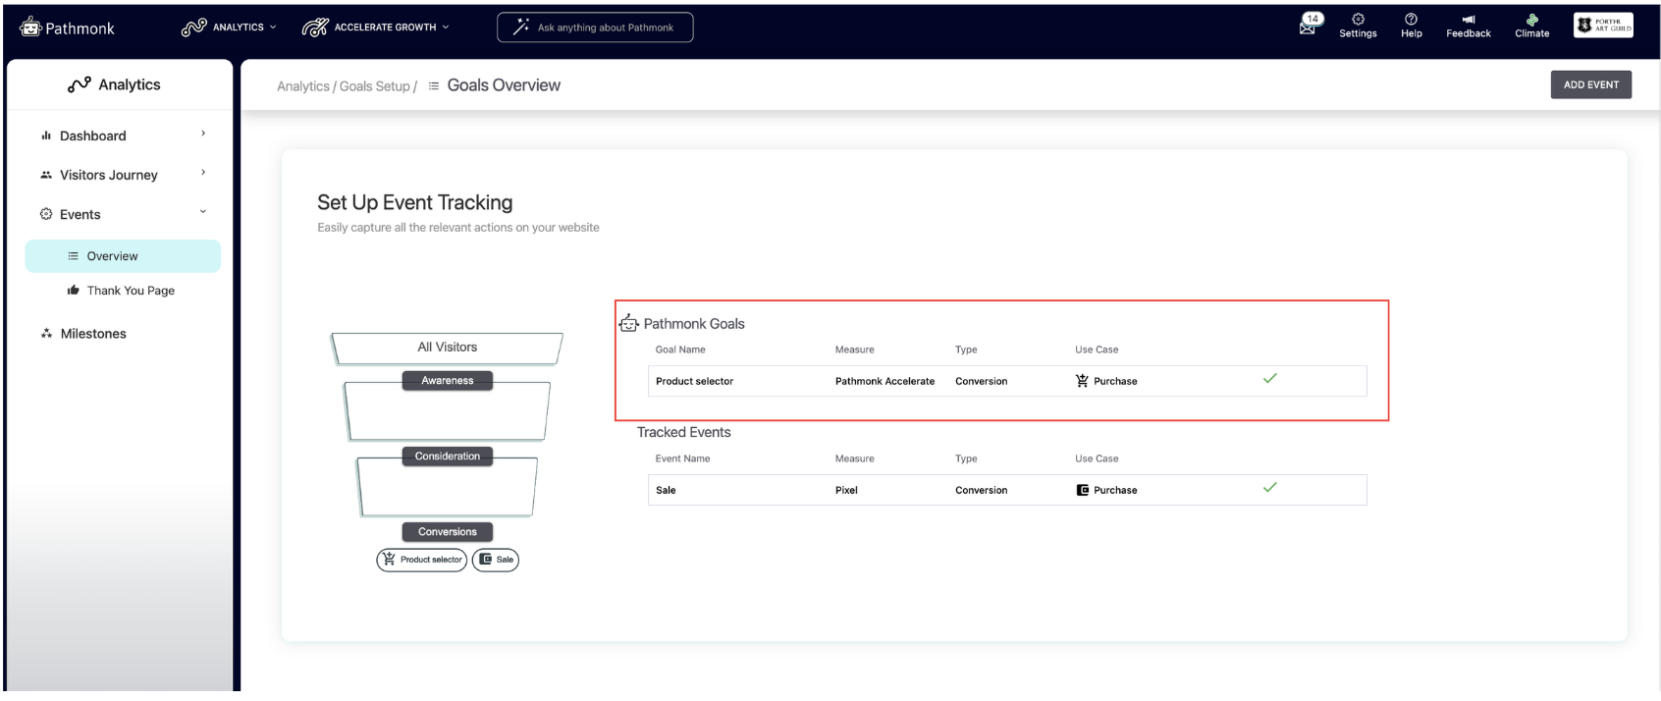Expand the Visitors Journey sidebar item
This screenshot has width=1661, height=701.
pos(124,175)
